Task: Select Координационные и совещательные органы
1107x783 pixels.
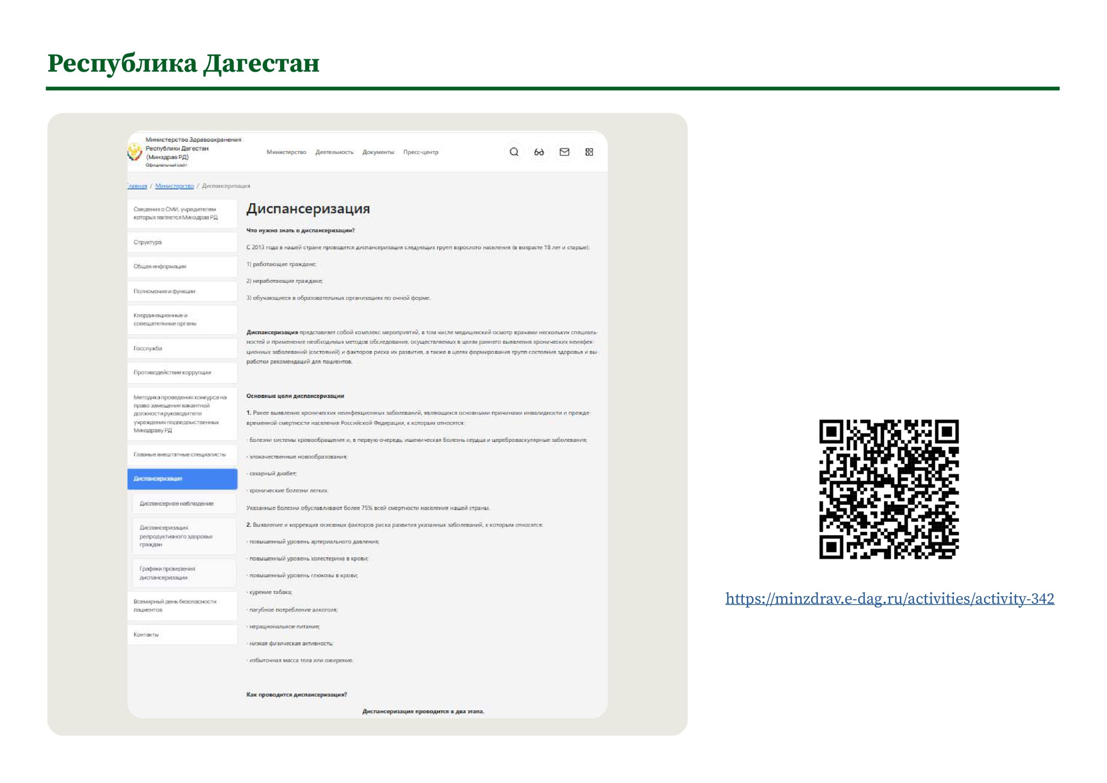Action: click(182, 319)
